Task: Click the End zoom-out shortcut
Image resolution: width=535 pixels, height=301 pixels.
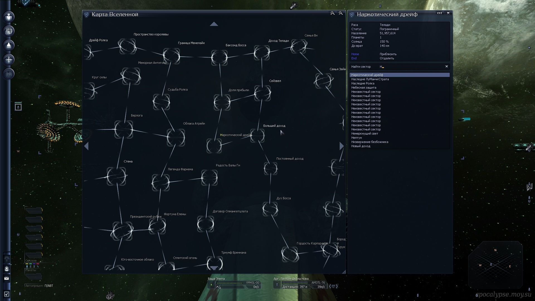Action: pos(354,58)
